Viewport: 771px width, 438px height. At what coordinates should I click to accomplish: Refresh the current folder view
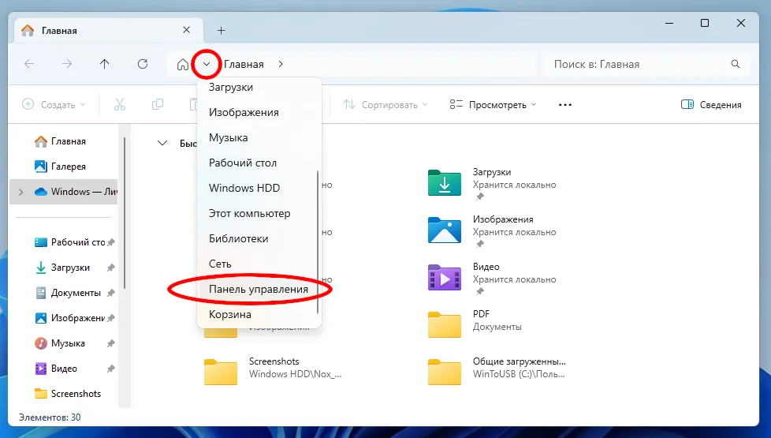143,64
